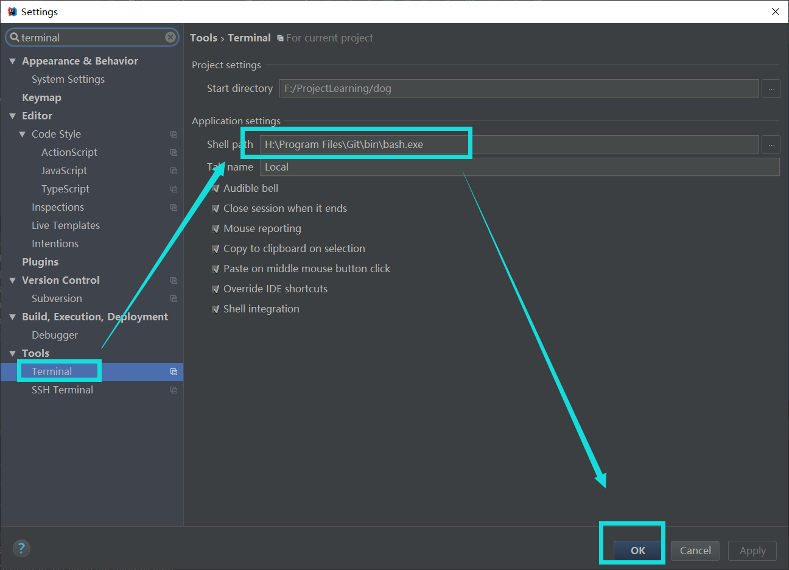The height and width of the screenshot is (570, 789).
Task: Click the project icon beside Subversion
Action: click(x=174, y=298)
